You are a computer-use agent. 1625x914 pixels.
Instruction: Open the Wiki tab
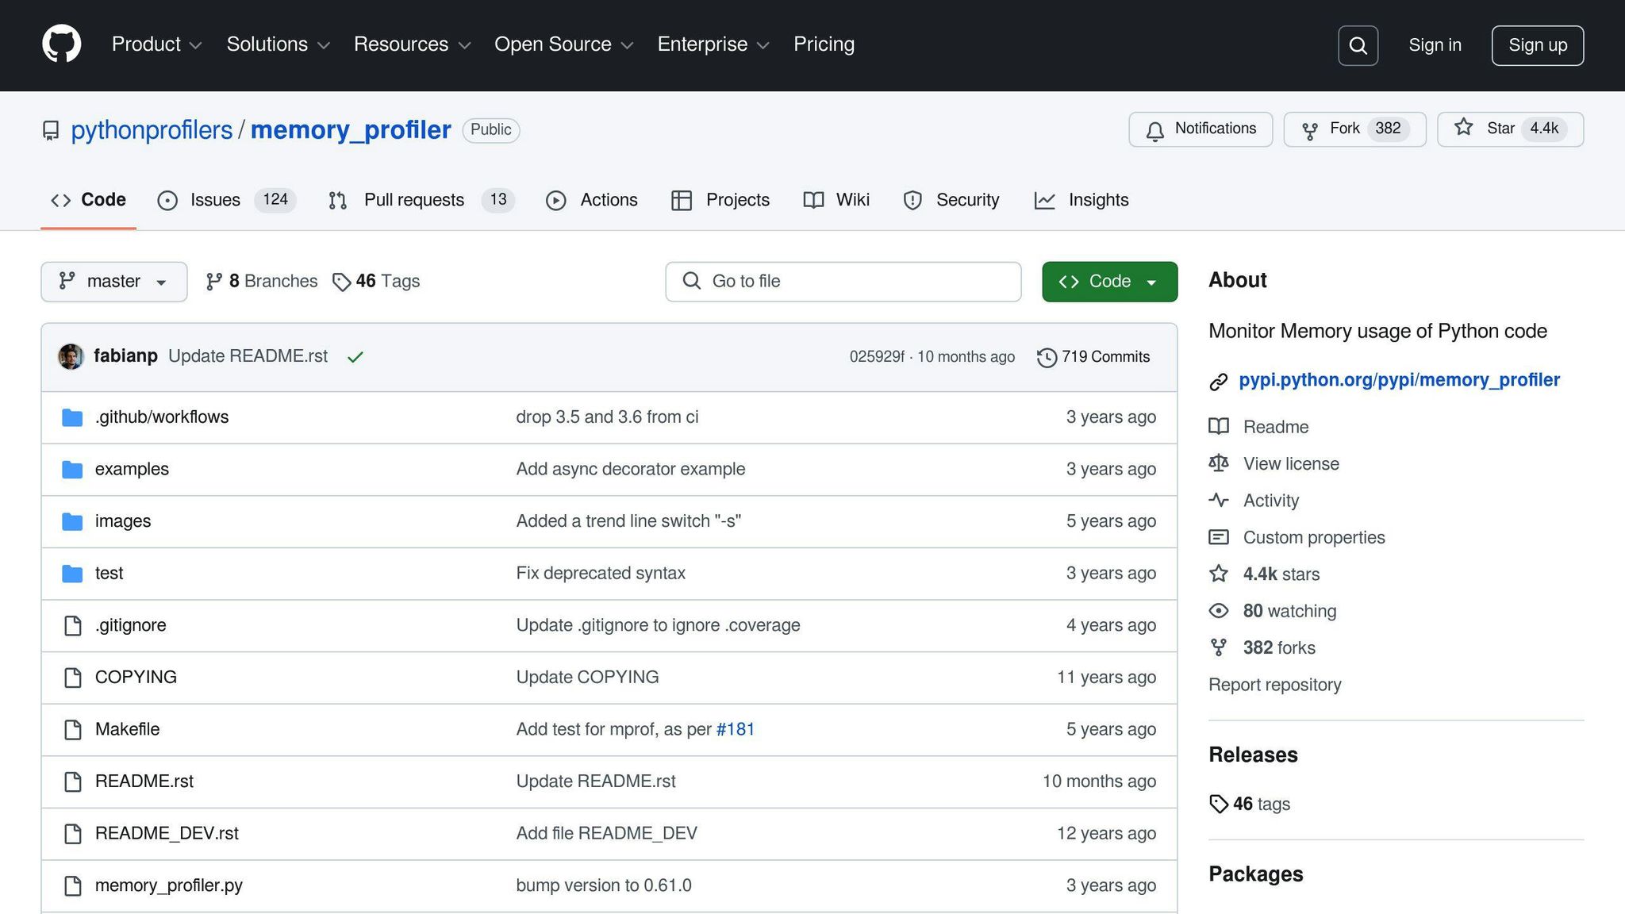click(850, 200)
